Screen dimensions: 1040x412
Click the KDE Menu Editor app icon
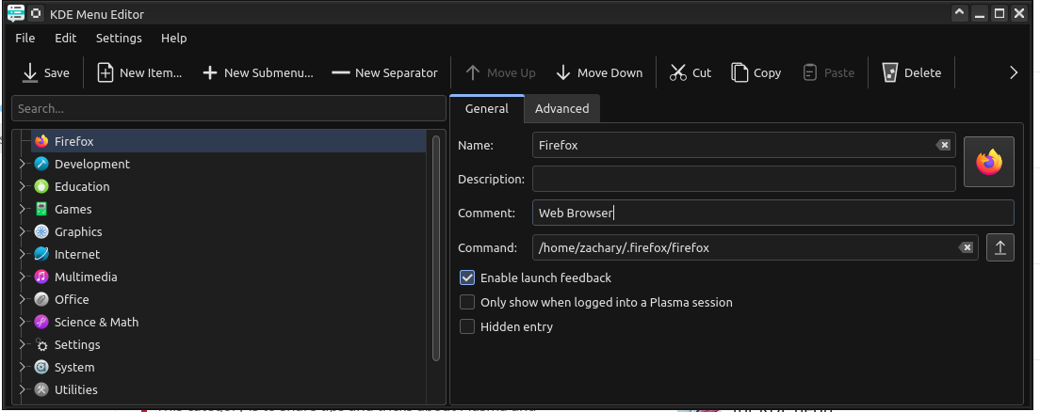pyautogui.click(x=16, y=13)
